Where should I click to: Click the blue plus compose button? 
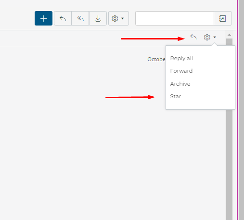(43, 18)
